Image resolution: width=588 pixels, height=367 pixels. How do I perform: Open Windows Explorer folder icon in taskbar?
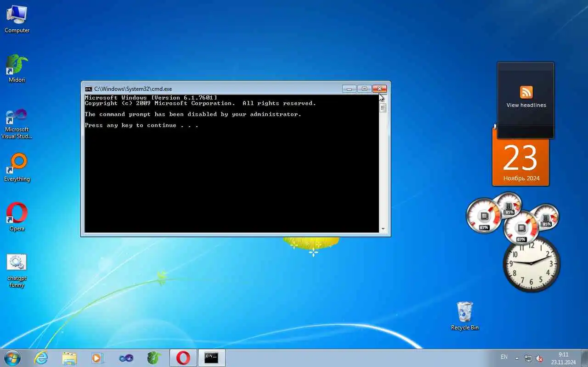(x=69, y=358)
